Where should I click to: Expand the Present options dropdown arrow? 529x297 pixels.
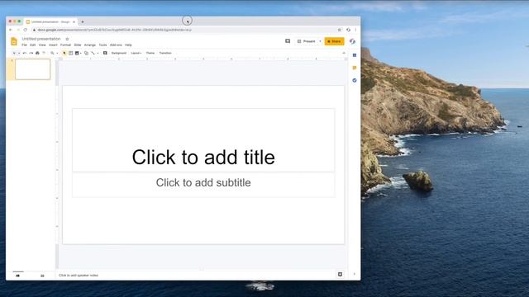(x=320, y=41)
